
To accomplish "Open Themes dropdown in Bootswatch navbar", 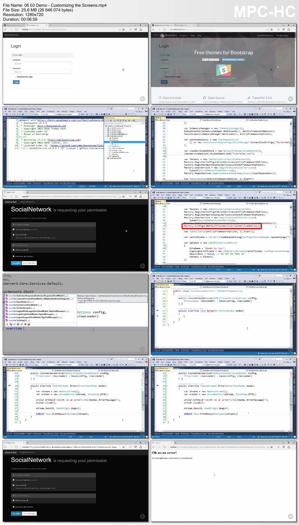I will [x=183, y=36].
